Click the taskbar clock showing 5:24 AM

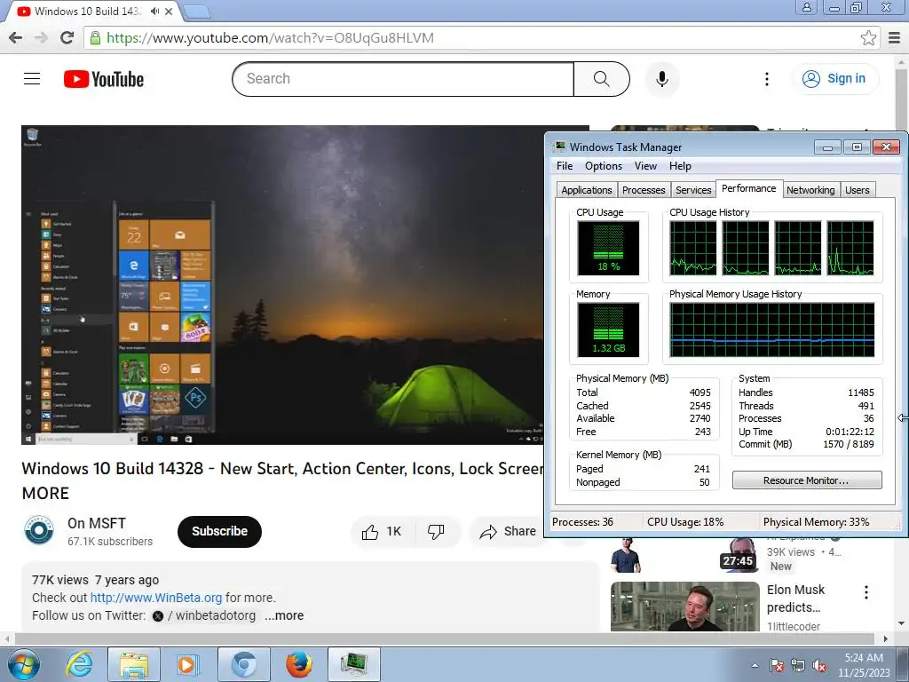[x=864, y=664]
